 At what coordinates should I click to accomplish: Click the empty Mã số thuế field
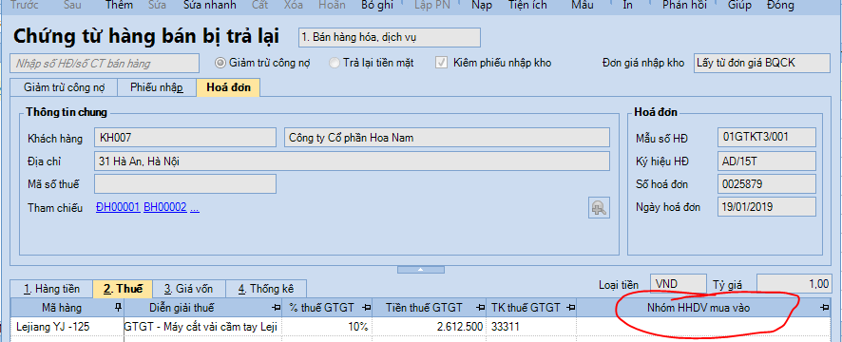pos(184,183)
